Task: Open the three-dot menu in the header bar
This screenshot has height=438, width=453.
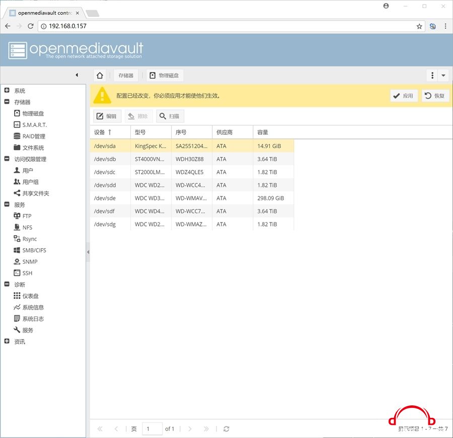Action: 432,75
